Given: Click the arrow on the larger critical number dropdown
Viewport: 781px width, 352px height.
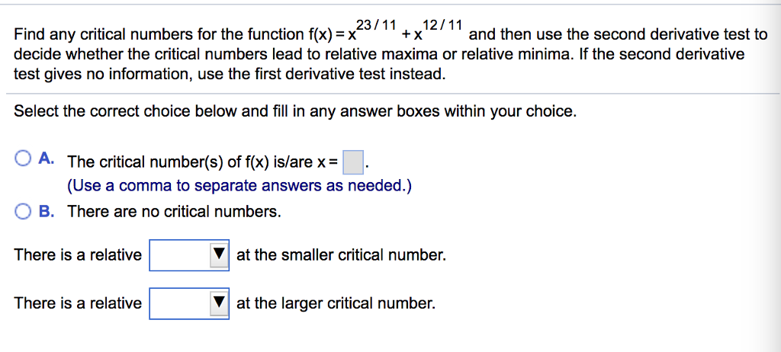Looking at the screenshot, I should [220, 303].
